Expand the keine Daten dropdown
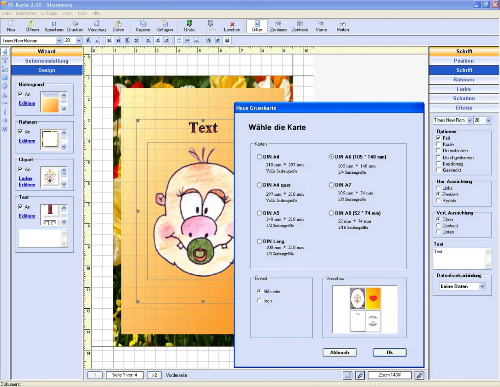Viewport: 500px width, 387px height. tap(482, 286)
